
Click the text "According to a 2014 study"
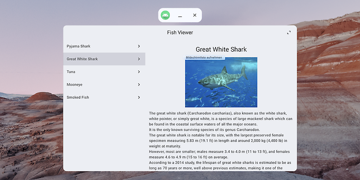click(171, 163)
